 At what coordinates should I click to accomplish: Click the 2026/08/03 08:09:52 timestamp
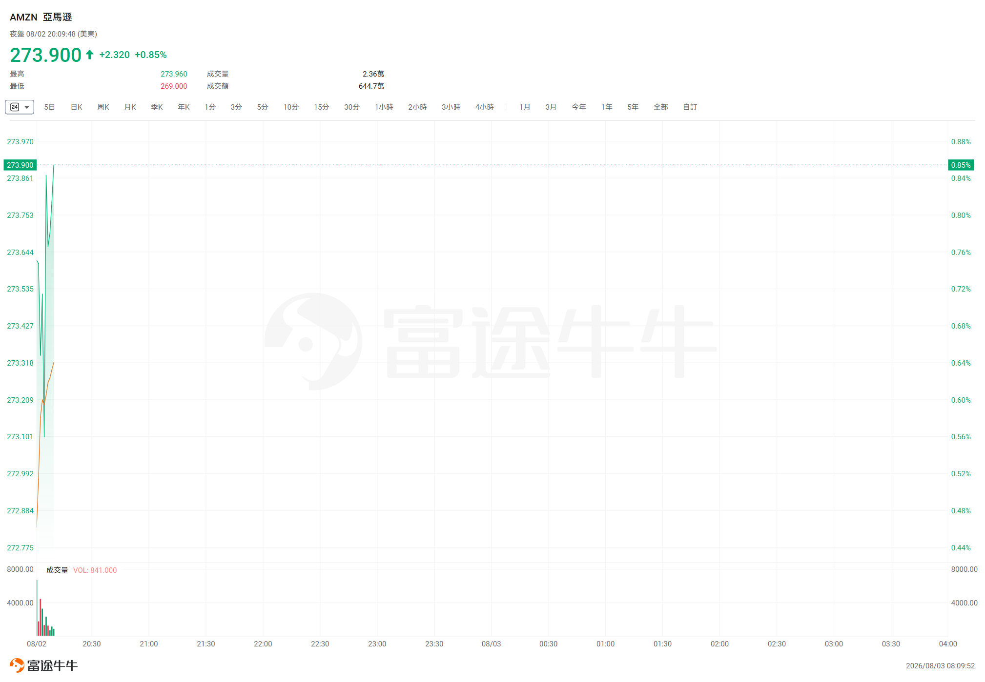(x=940, y=666)
